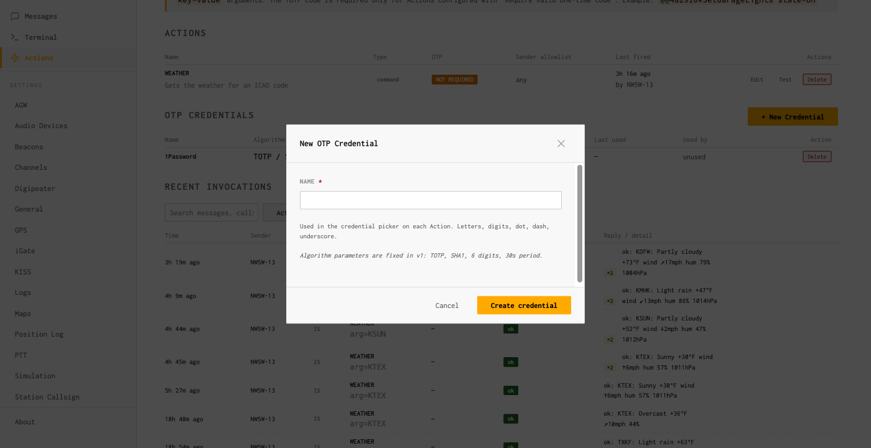
Task: Edit the WEATHER action
Action: pyautogui.click(x=757, y=80)
